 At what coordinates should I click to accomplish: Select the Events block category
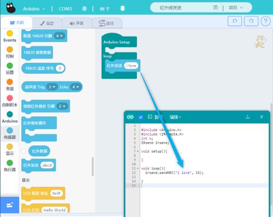click(10, 36)
